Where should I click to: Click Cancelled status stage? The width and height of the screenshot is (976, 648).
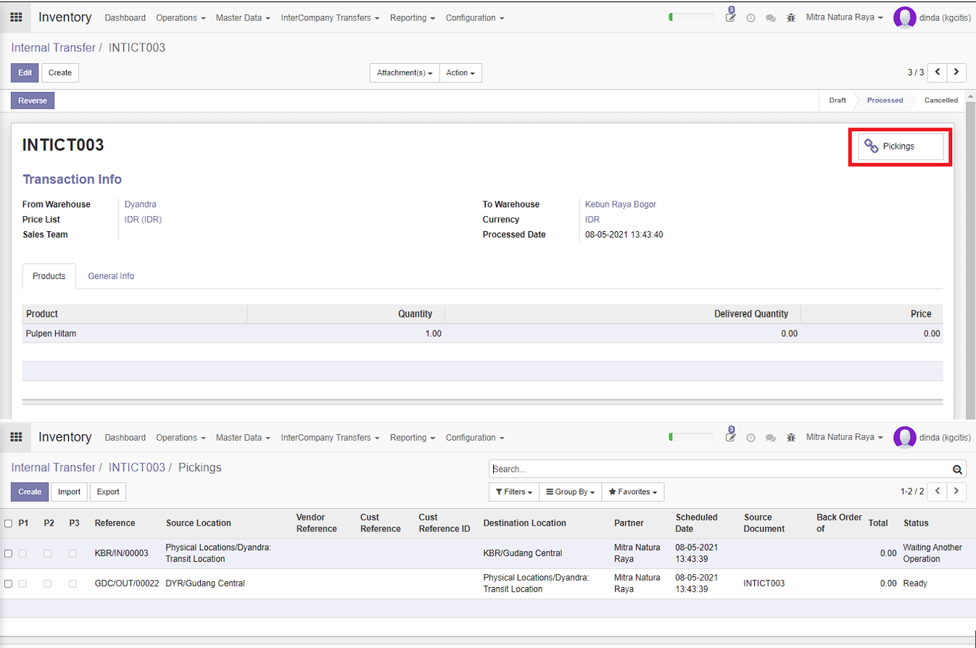click(941, 100)
